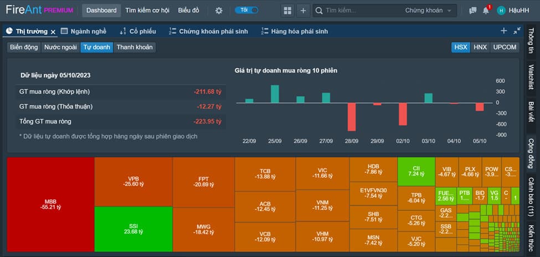This screenshot has height=257, width=540.
Task: Open the settings gear icon
Action: [x=219, y=11]
